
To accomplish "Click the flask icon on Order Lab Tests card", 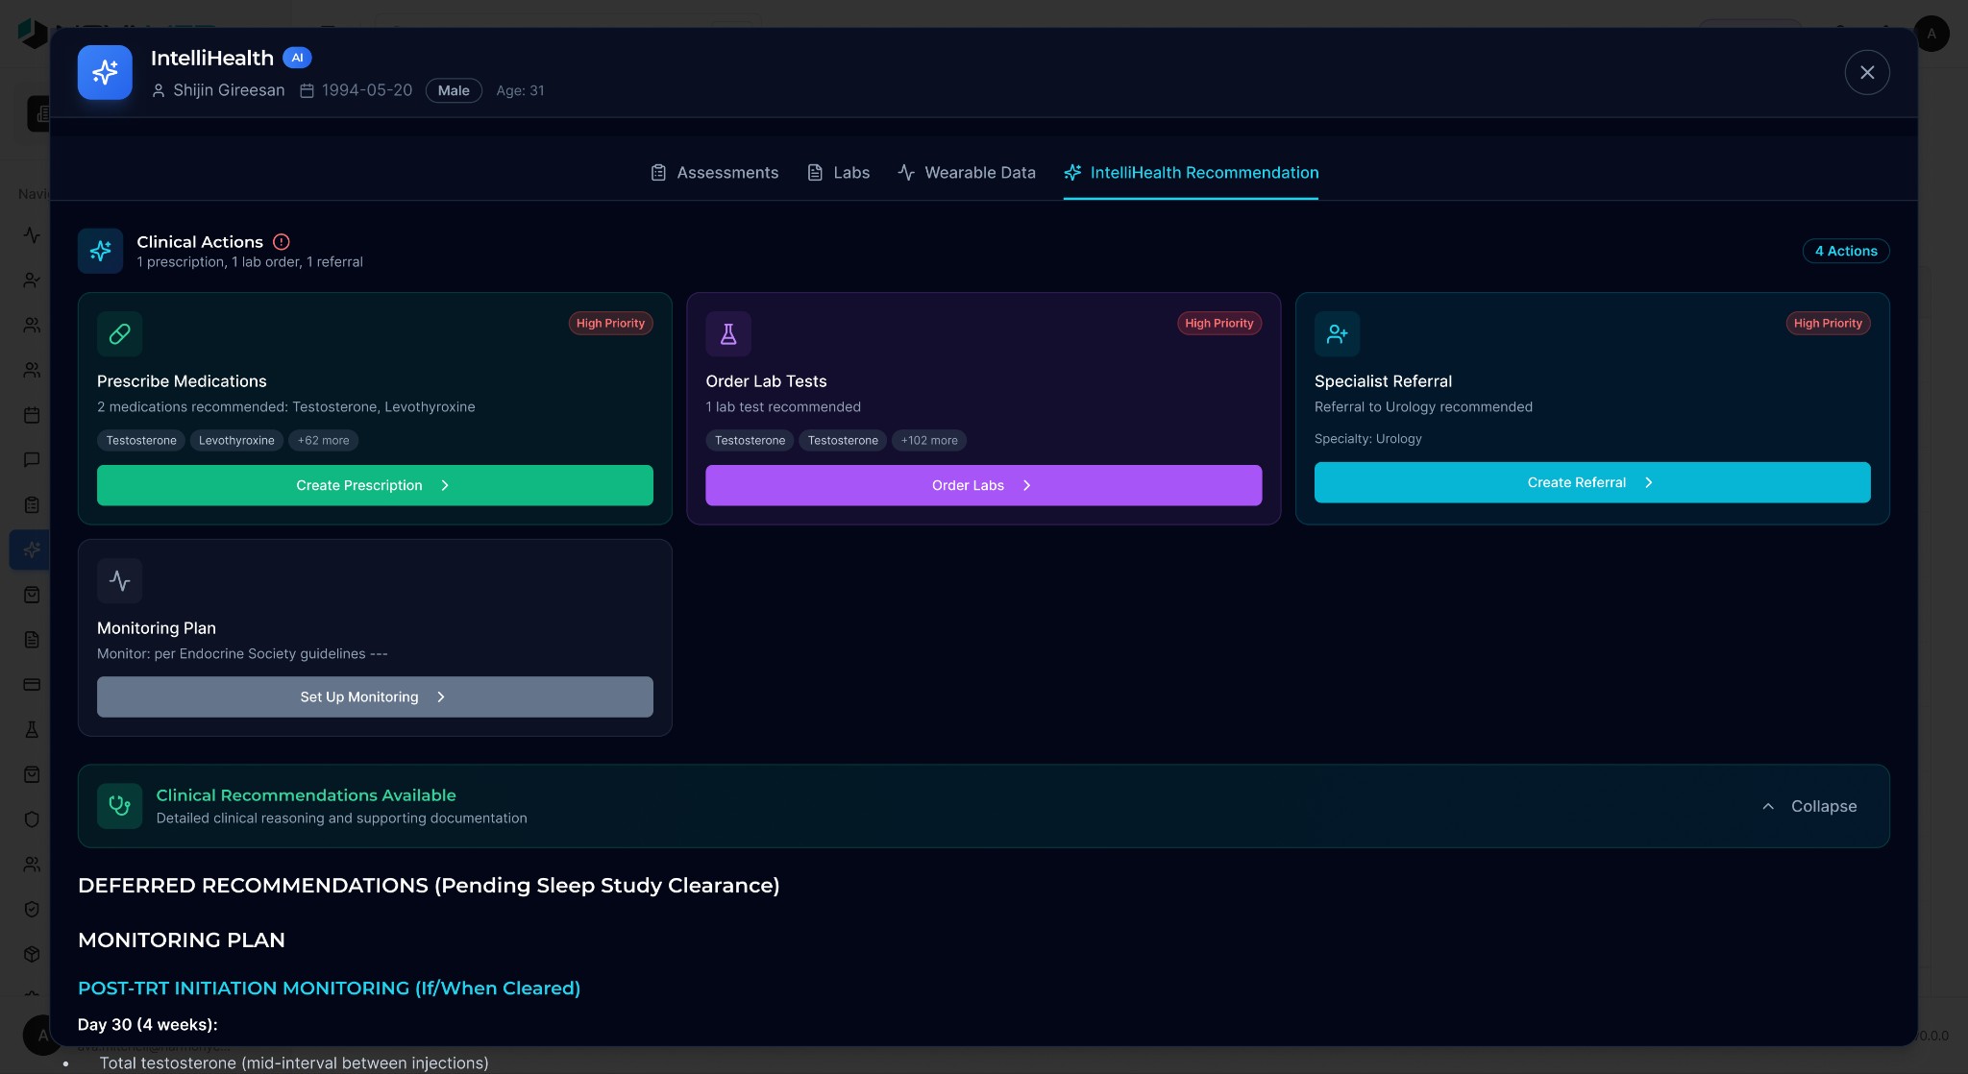I will click(x=728, y=334).
